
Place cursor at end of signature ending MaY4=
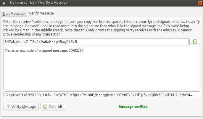tap(193, 95)
